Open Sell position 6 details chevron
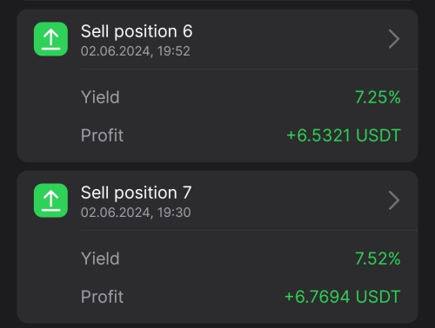 coord(394,39)
